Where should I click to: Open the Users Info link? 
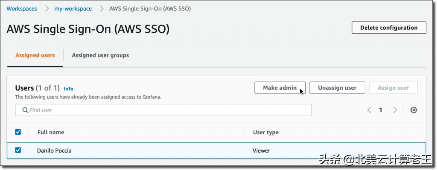coord(68,89)
